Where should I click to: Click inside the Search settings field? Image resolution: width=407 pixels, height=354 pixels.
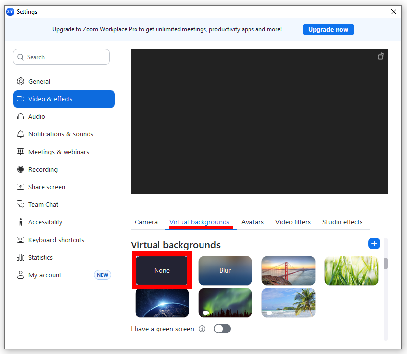click(61, 57)
